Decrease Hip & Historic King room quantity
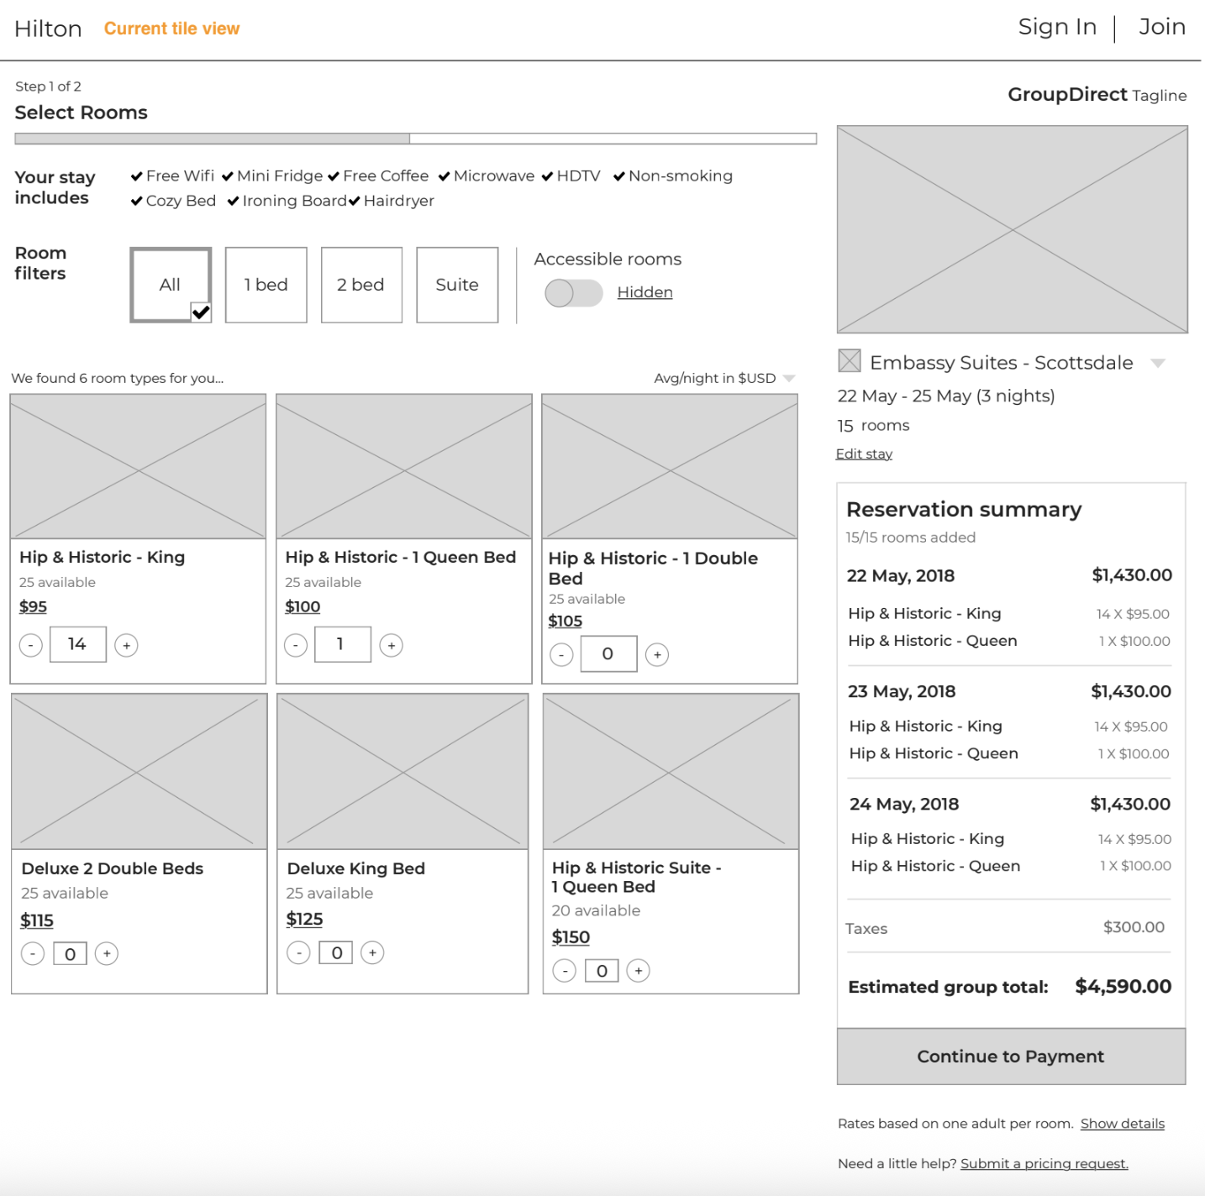The height and width of the screenshot is (1196, 1205). tap(31, 645)
